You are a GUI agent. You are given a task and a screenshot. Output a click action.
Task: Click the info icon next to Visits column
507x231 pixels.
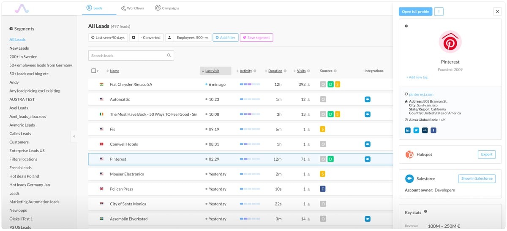point(308,71)
